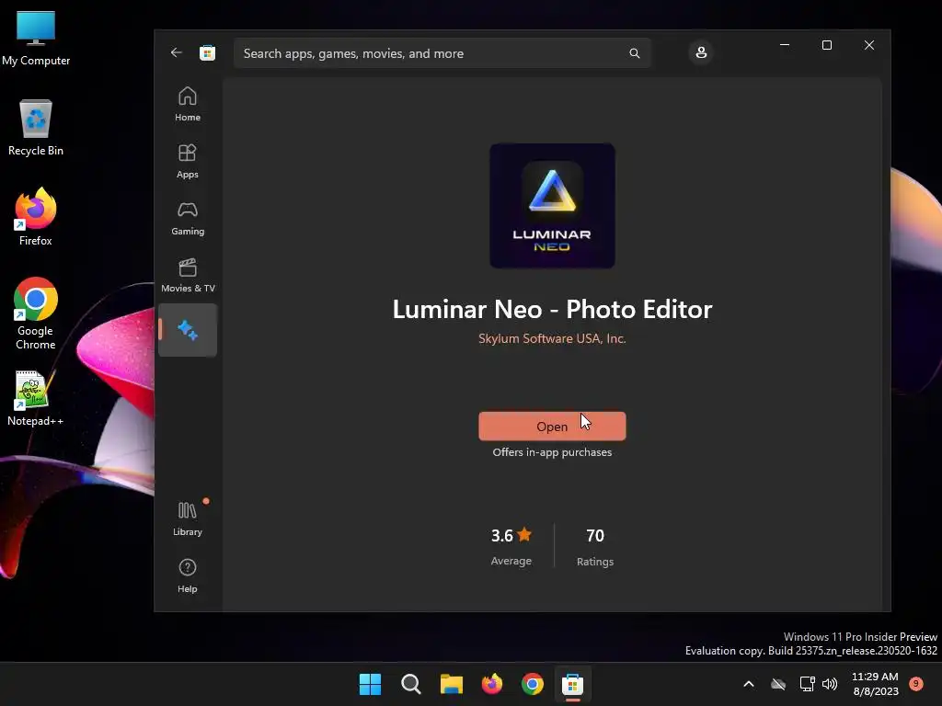Launch Chrome from the taskbar

coord(533,684)
